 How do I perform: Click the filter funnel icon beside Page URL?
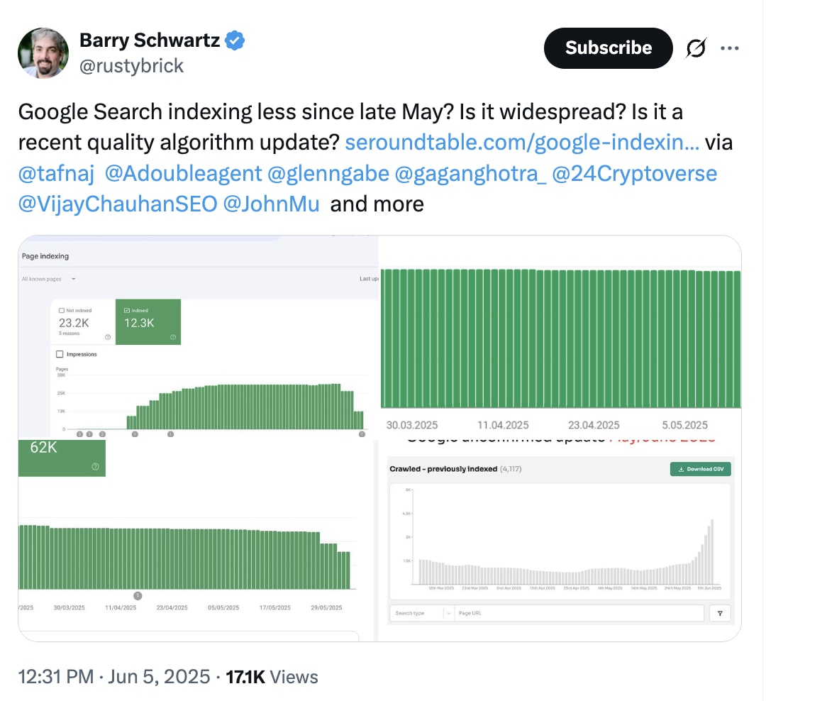click(x=720, y=613)
